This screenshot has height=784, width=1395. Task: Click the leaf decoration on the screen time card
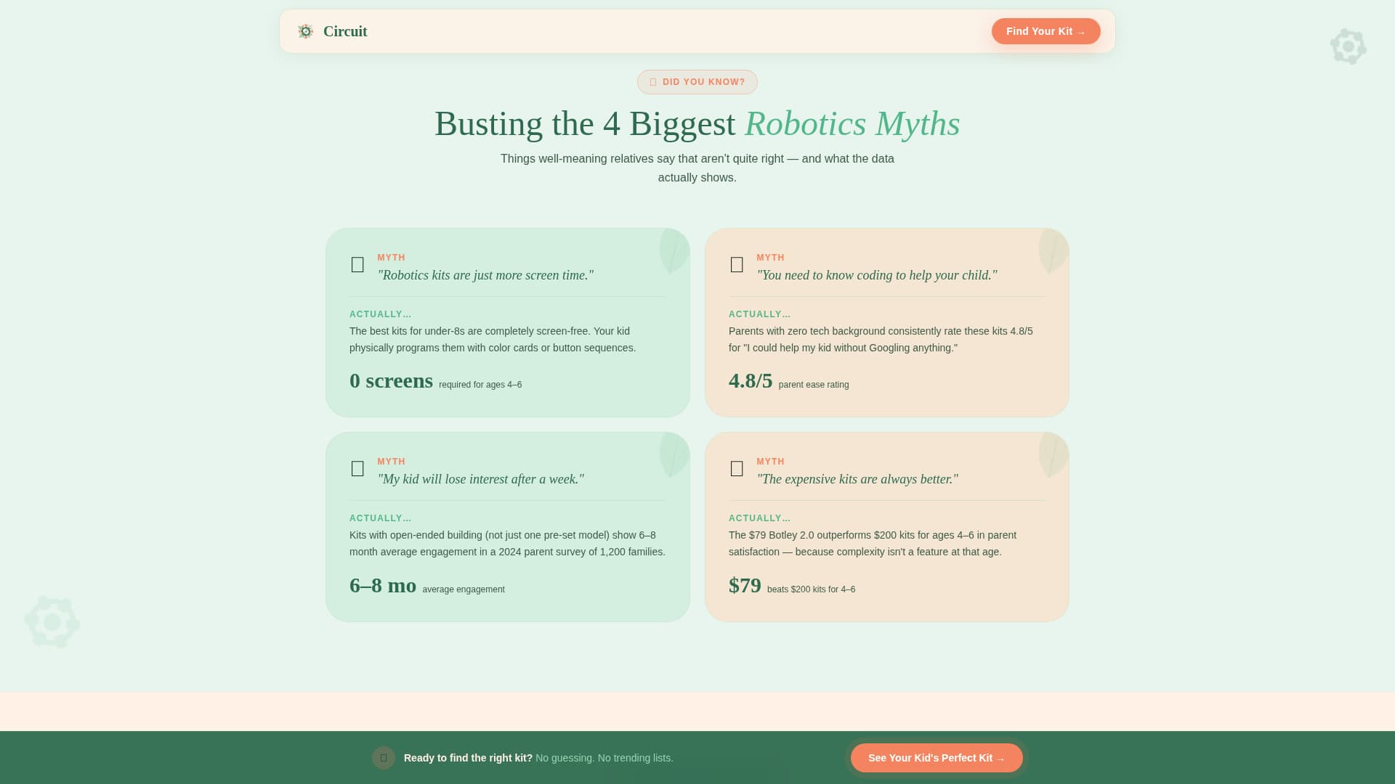coord(673,253)
